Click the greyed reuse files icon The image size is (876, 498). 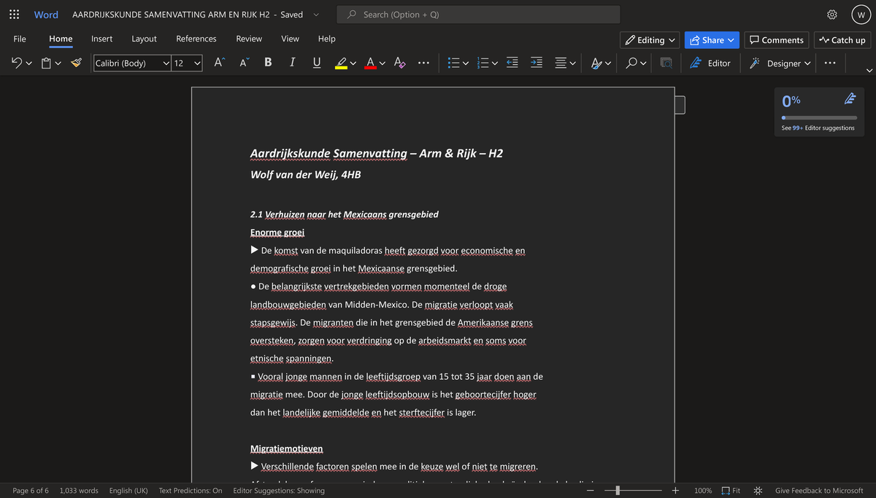click(666, 63)
